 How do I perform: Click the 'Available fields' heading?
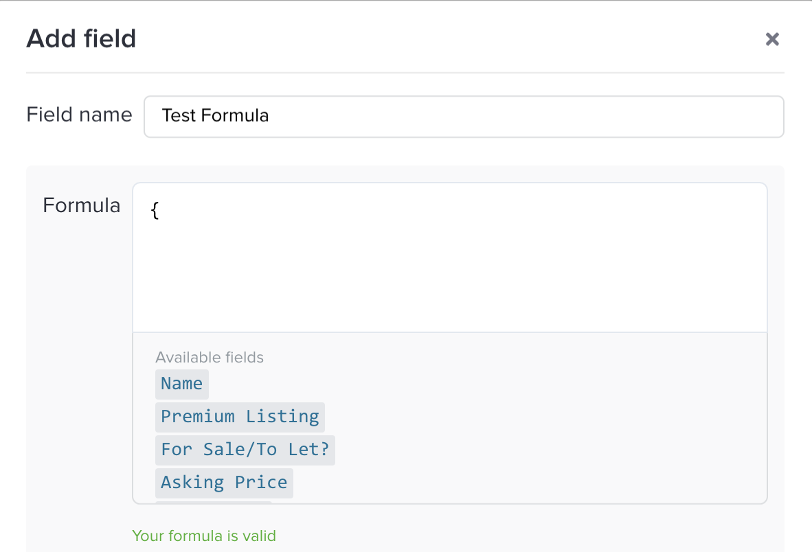coord(210,357)
